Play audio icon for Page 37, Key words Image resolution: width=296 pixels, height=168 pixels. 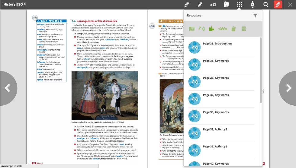click(x=195, y=99)
